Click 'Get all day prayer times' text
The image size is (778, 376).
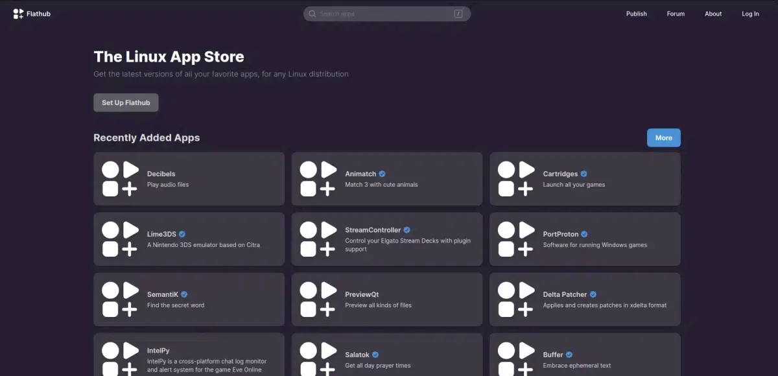[378, 366]
